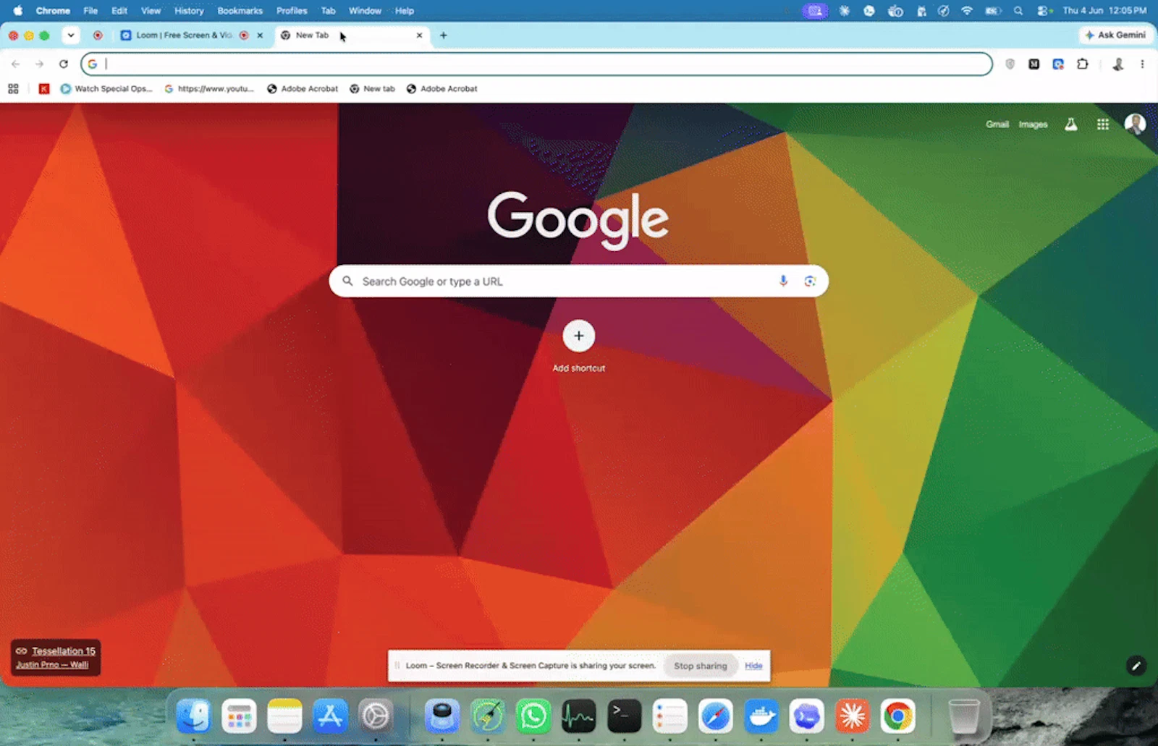The height and width of the screenshot is (746, 1158).
Task: Open the Images link
Action: pyautogui.click(x=1033, y=124)
